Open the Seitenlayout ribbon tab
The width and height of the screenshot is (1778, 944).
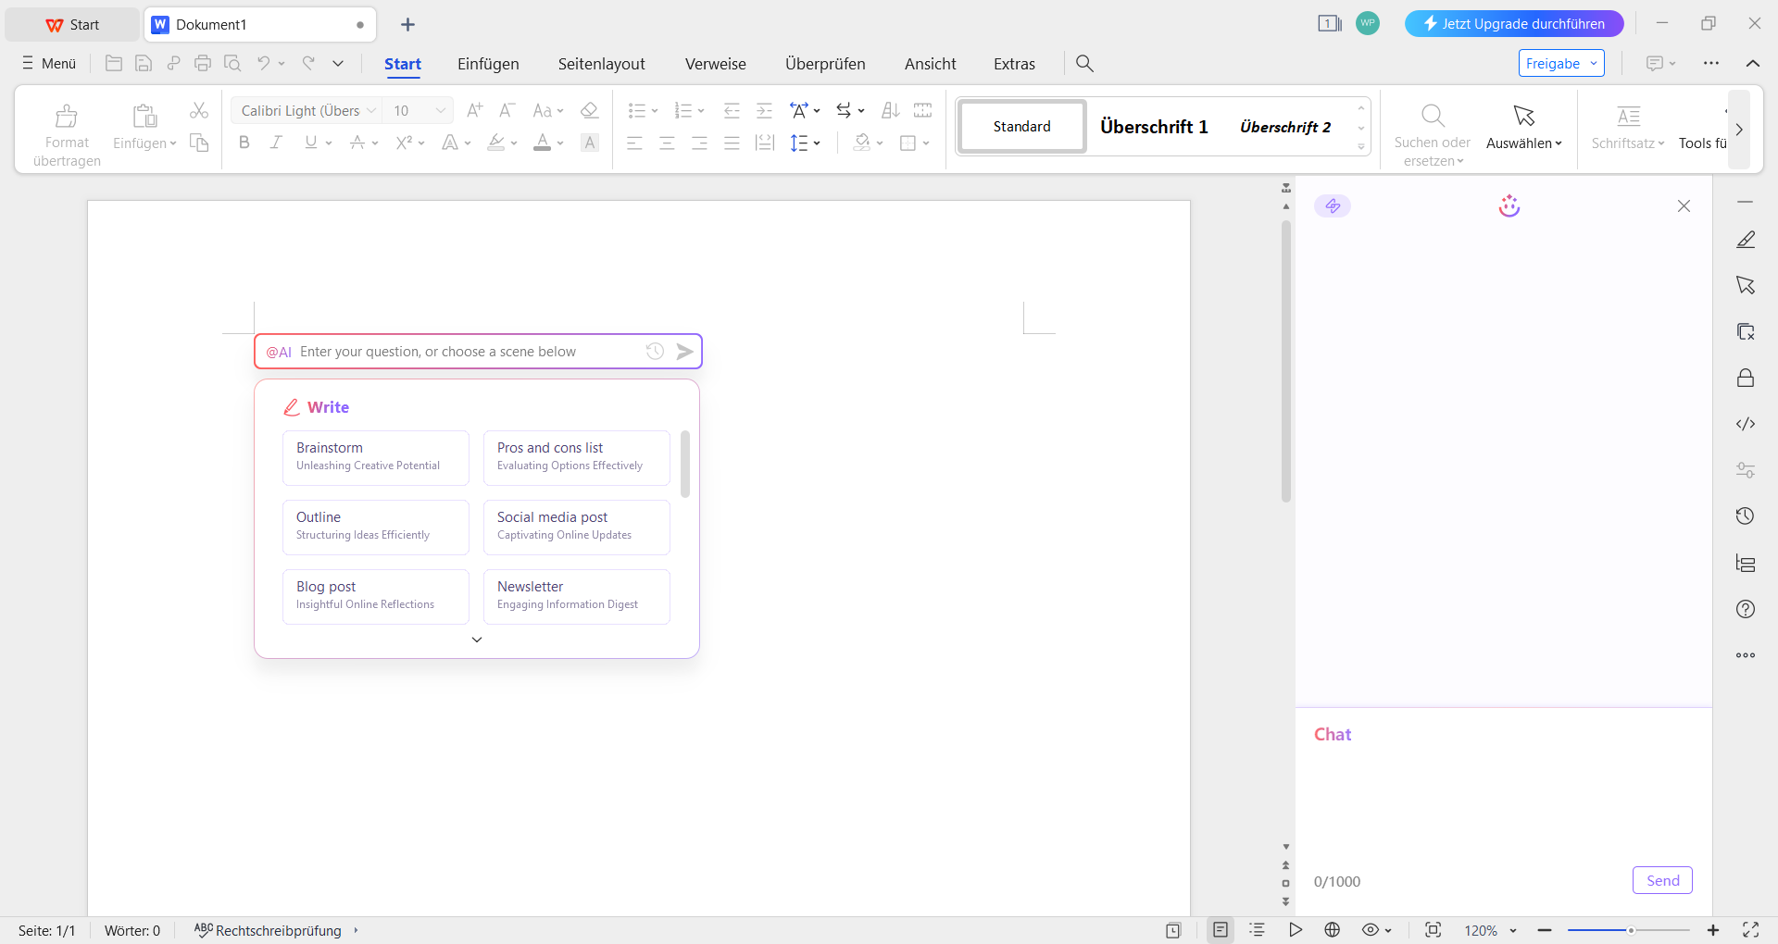[601, 64]
